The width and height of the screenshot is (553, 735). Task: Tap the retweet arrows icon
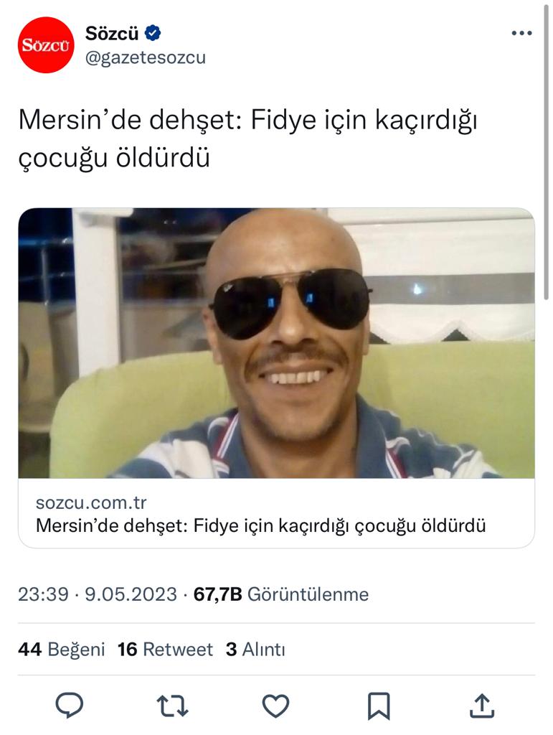(x=172, y=706)
